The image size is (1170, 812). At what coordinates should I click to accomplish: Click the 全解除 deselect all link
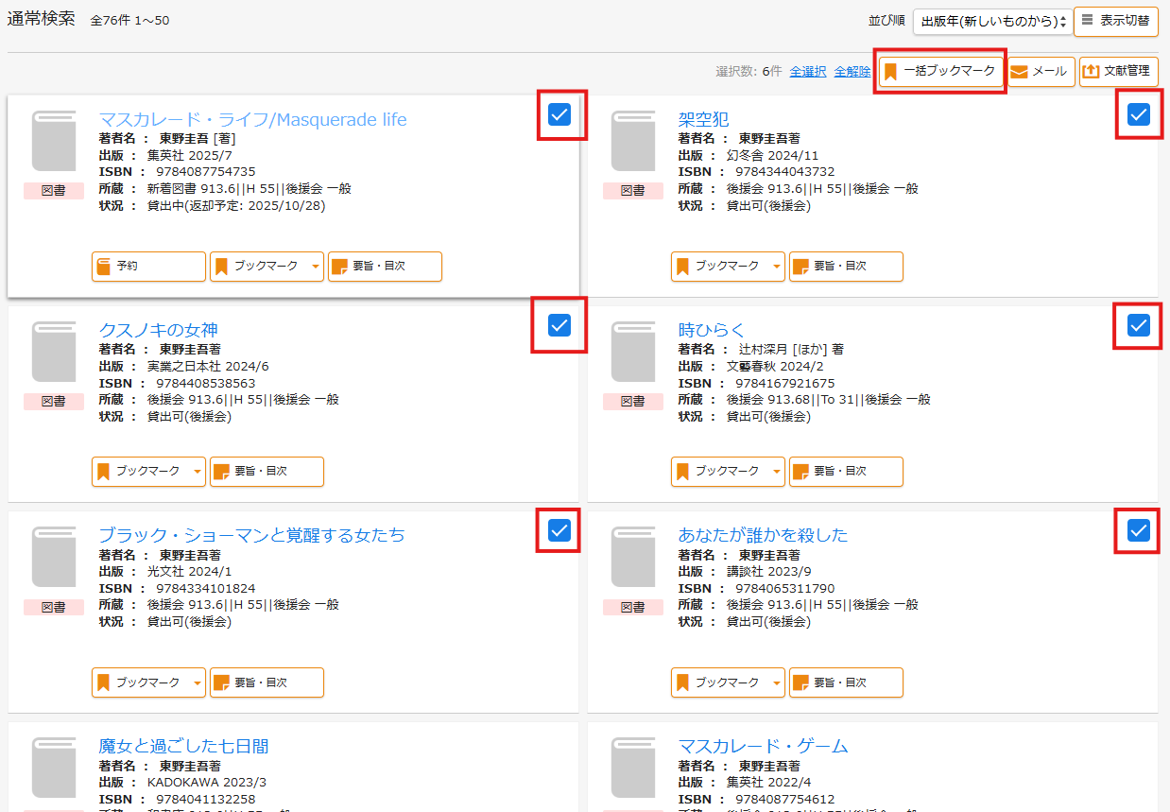(852, 72)
